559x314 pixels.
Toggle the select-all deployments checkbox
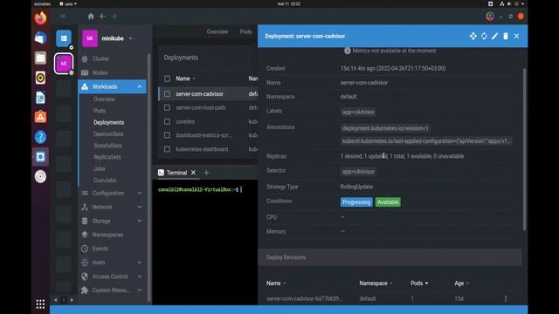[167, 78]
